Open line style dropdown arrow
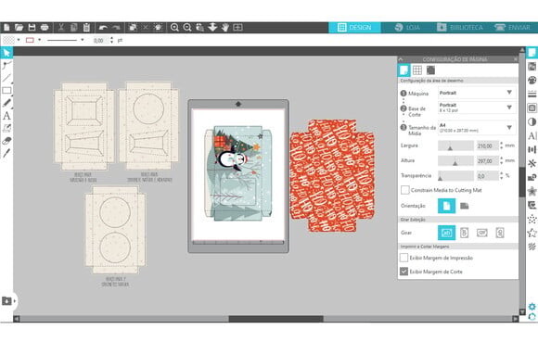This screenshot has height=342, width=538. [x=83, y=40]
